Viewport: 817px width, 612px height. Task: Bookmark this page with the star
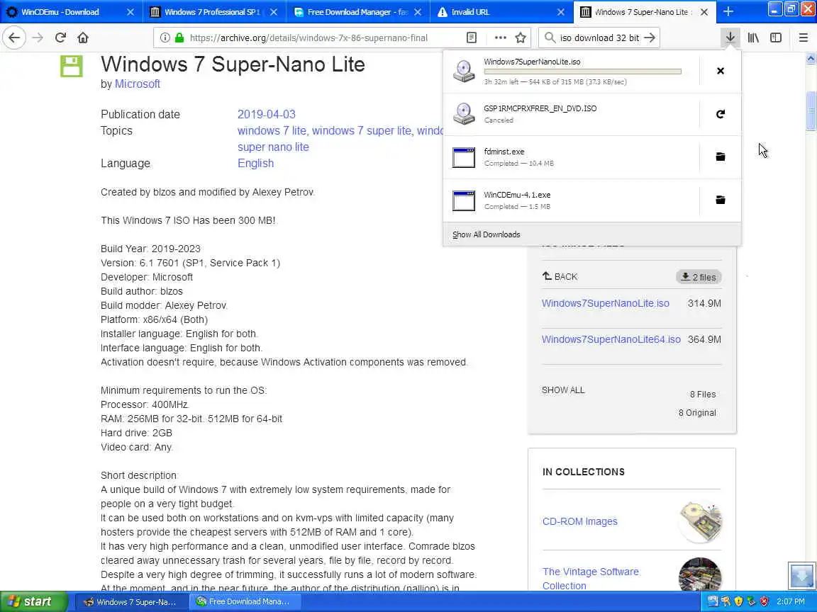(520, 38)
